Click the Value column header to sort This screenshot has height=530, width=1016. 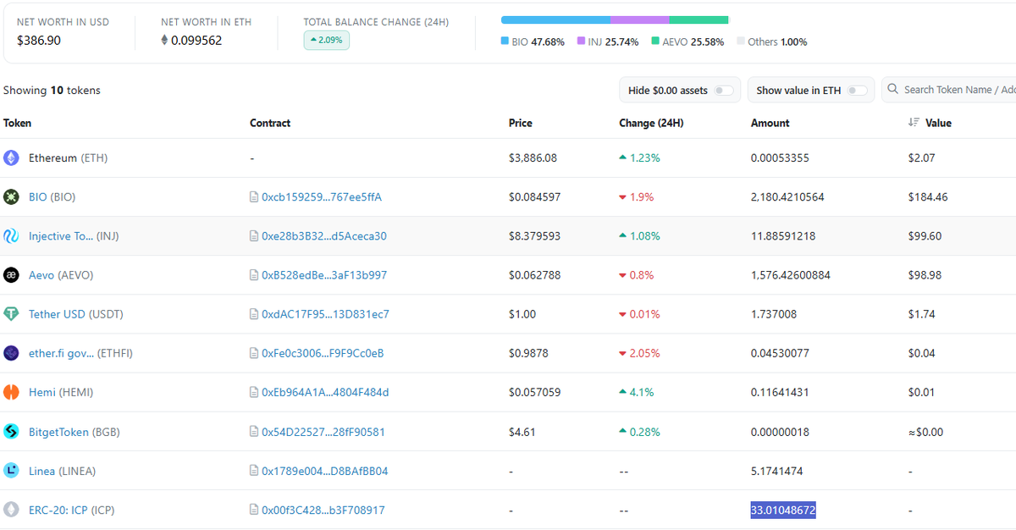pyautogui.click(x=938, y=123)
